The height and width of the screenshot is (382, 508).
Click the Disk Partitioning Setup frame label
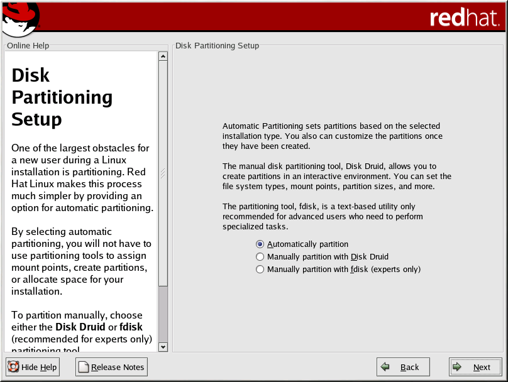point(217,46)
